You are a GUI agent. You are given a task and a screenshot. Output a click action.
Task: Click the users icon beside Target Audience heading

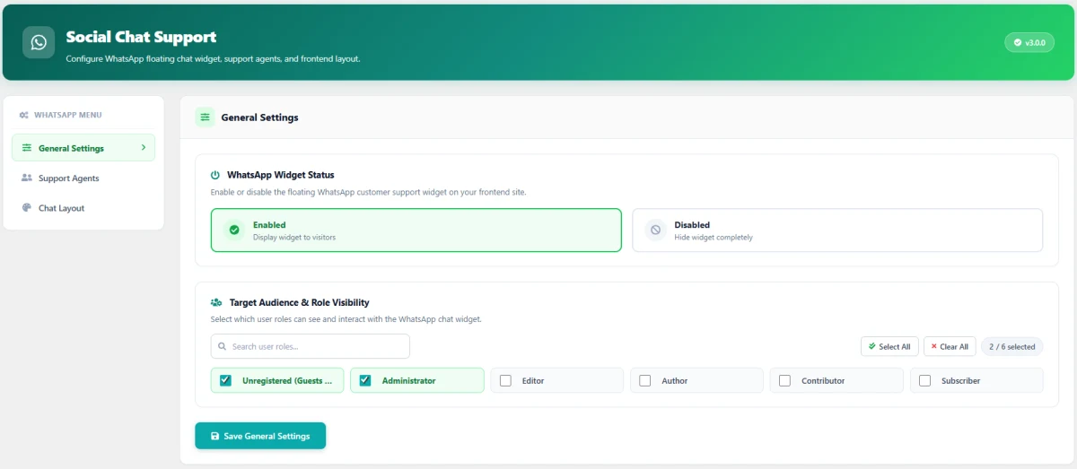216,303
